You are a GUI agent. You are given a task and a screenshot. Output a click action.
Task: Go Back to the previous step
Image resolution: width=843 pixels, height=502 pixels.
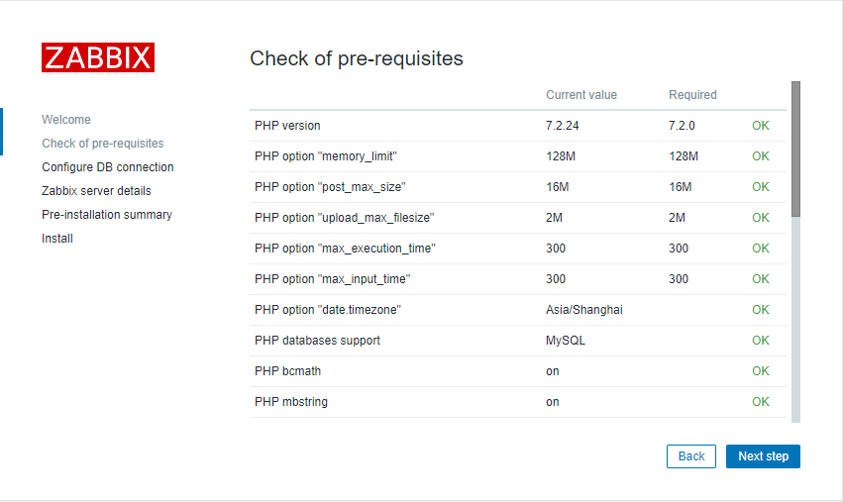pos(691,456)
